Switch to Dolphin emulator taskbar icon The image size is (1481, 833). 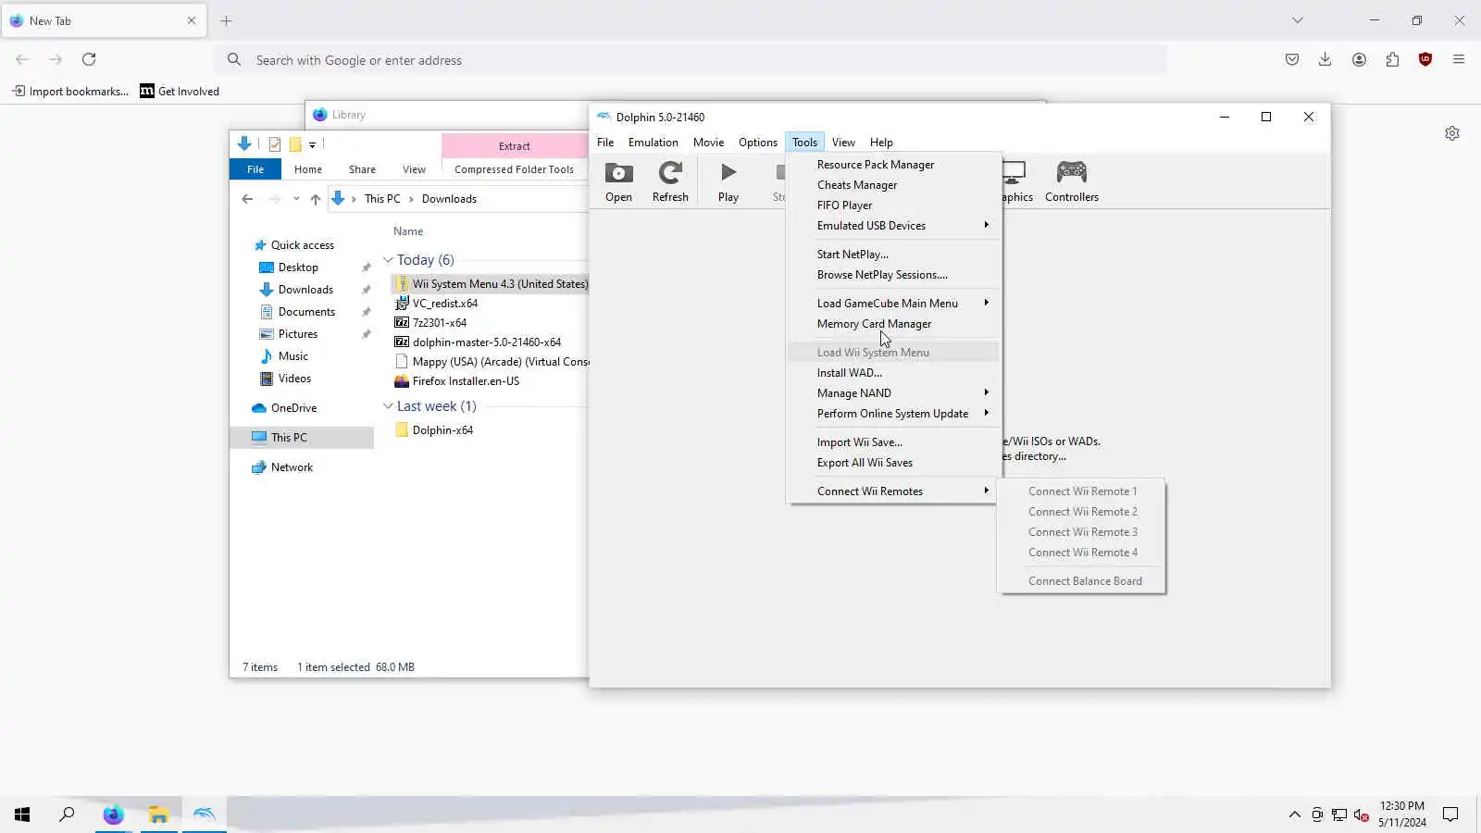pos(204,814)
